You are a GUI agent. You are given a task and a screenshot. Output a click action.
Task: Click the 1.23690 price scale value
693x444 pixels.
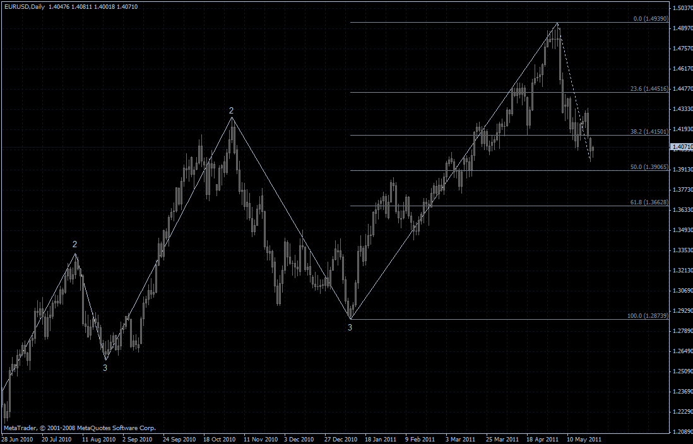683,392
